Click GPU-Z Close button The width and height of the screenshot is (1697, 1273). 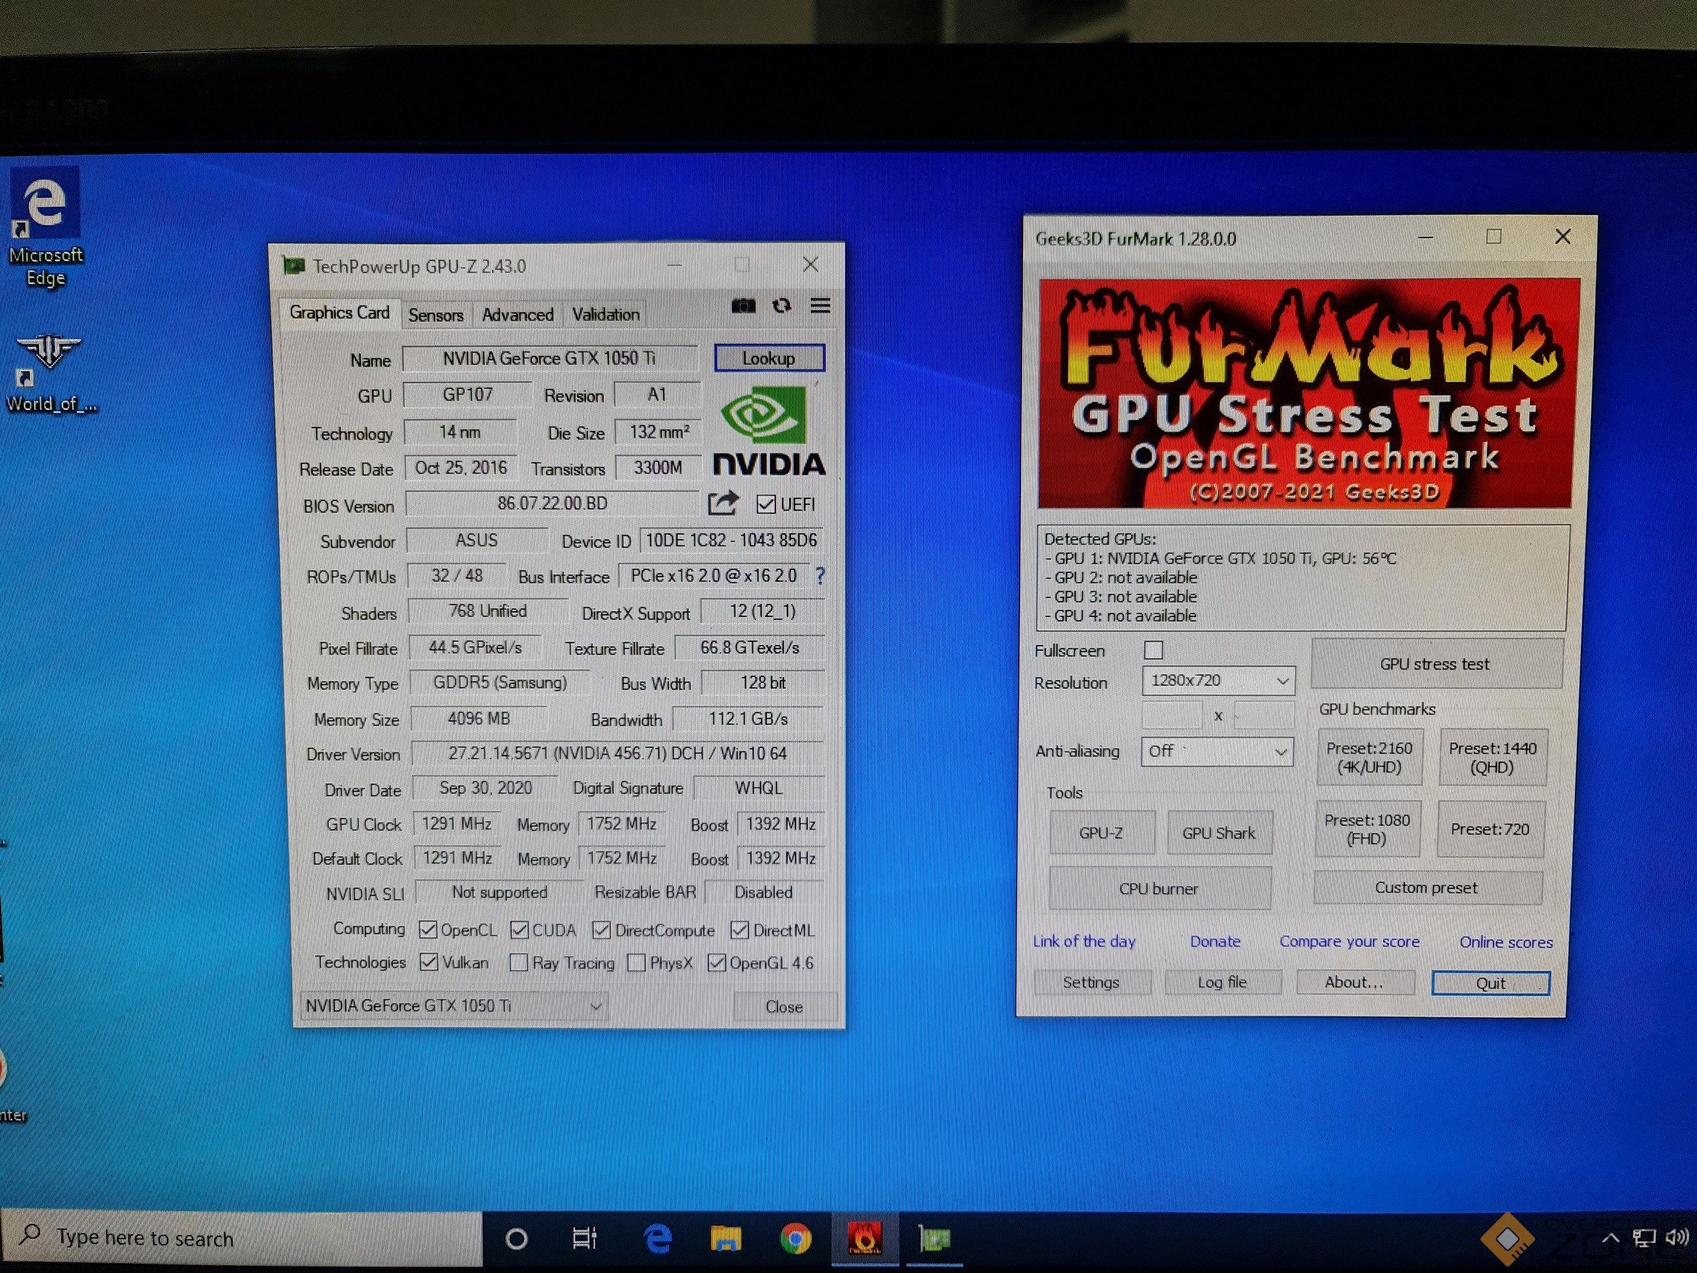(784, 1007)
